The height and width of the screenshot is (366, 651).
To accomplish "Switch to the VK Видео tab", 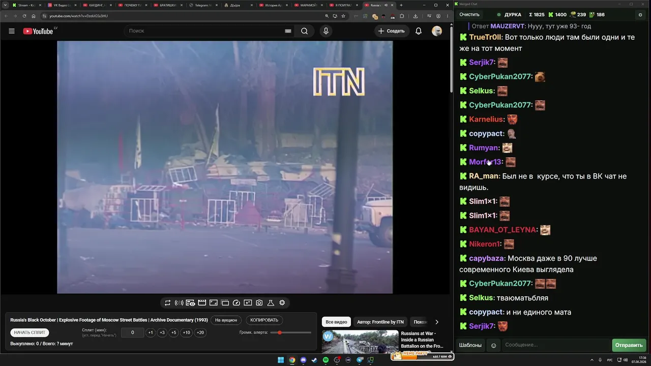I will (61, 5).
